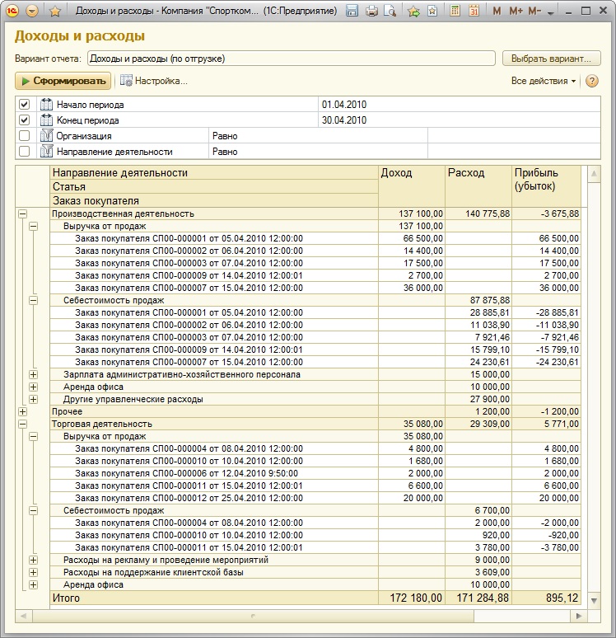Open the calculator icon in title bar
The height and width of the screenshot is (638, 616).
pos(454,12)
